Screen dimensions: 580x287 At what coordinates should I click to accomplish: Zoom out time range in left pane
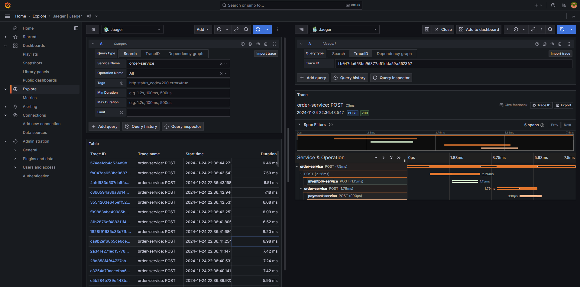[246, 29]
